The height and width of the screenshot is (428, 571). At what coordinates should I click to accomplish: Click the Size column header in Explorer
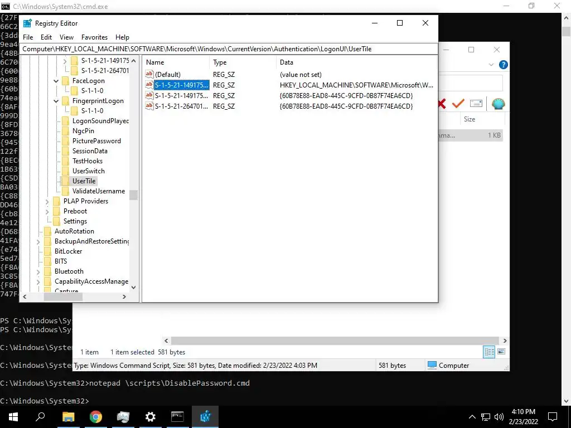tap(469, 119)
